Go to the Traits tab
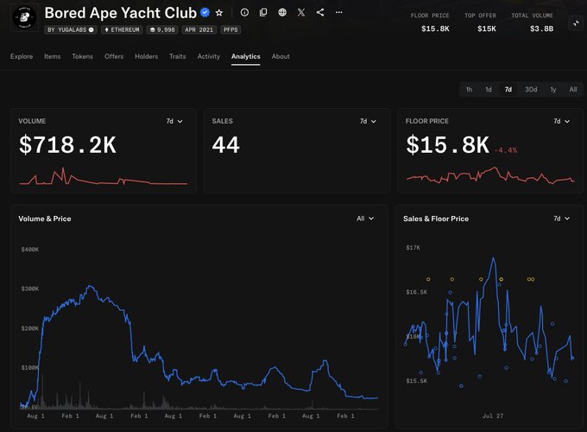The height and width of the screenshot is (432, 587). [178, 56]
